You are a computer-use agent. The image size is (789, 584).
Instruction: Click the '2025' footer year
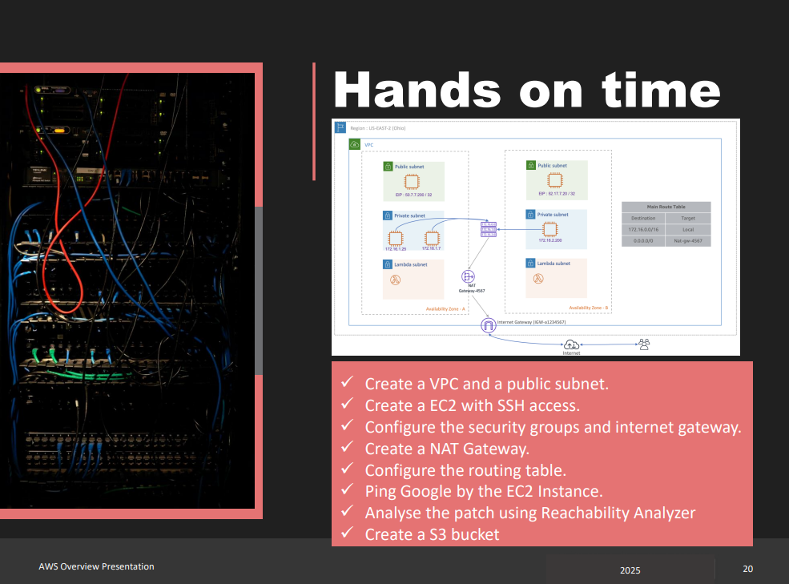630,570
